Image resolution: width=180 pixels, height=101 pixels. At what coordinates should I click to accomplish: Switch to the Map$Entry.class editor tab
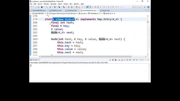55,11
